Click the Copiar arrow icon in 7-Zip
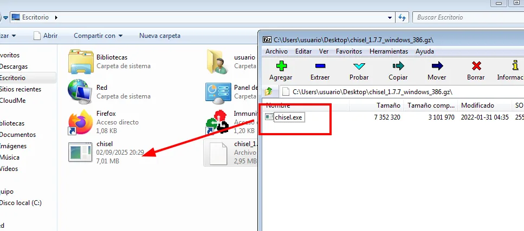The image size is (524, 231). point(398,66)
